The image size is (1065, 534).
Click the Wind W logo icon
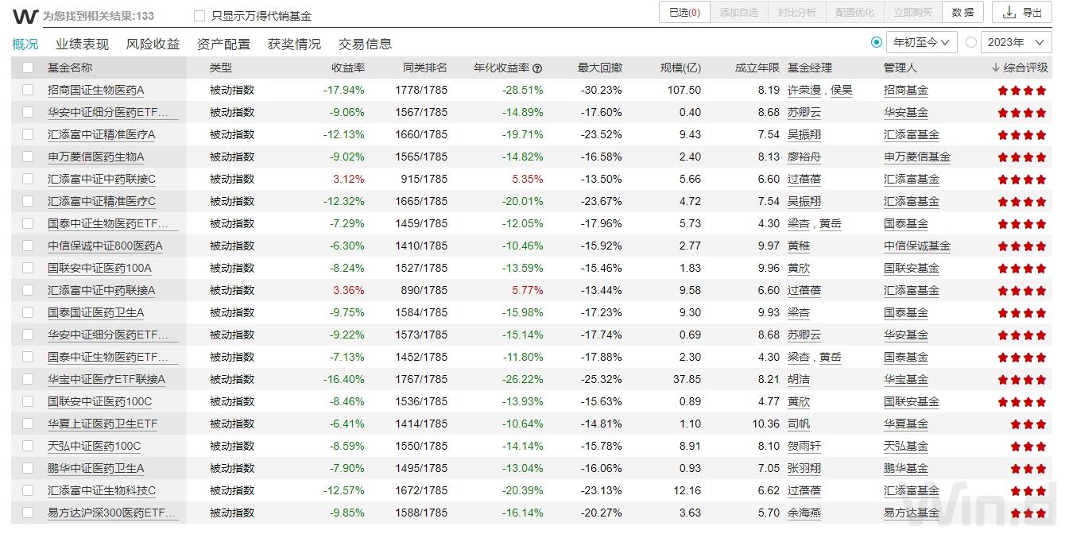[25, 16]
